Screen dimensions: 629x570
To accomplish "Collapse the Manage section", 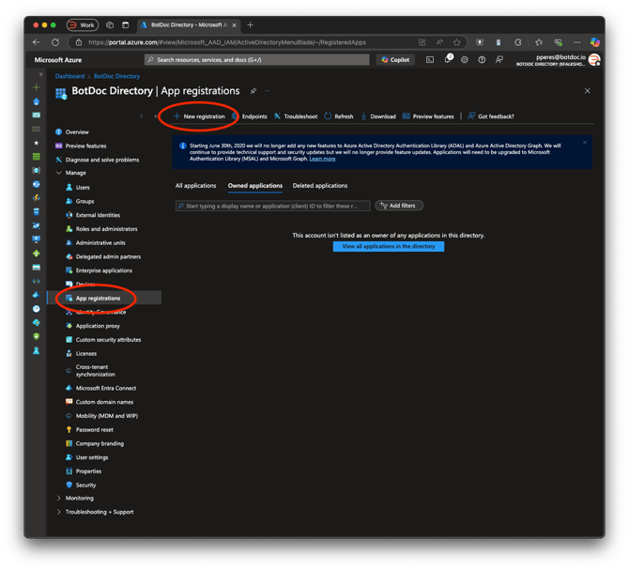I will tap(58, 173).
